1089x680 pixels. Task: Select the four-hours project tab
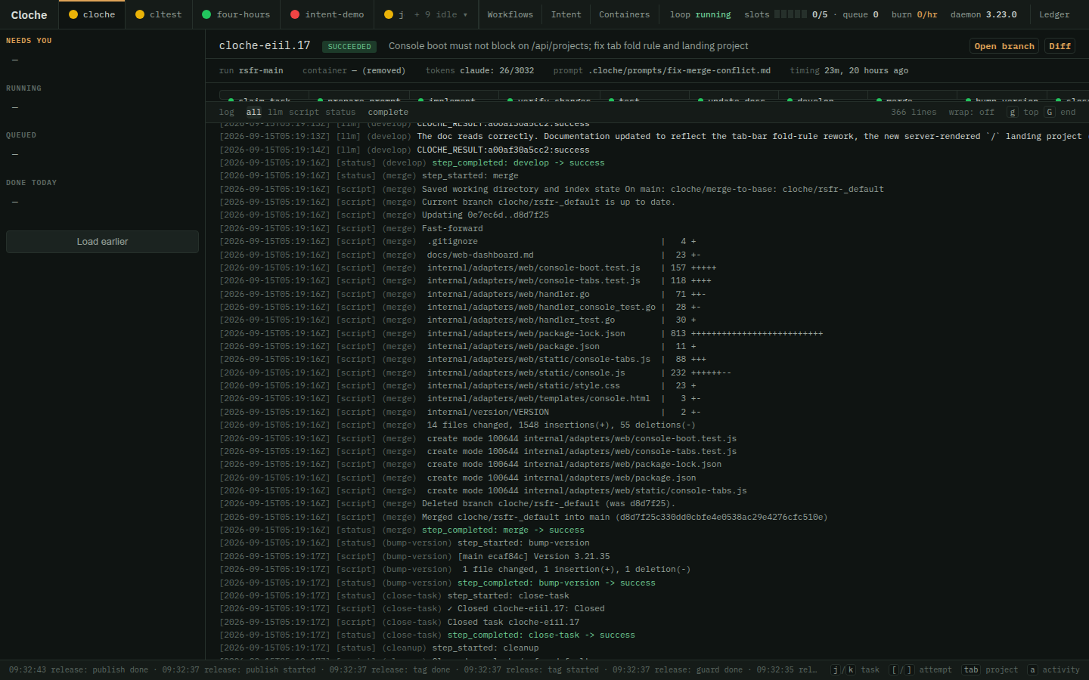tap(236, 14)
